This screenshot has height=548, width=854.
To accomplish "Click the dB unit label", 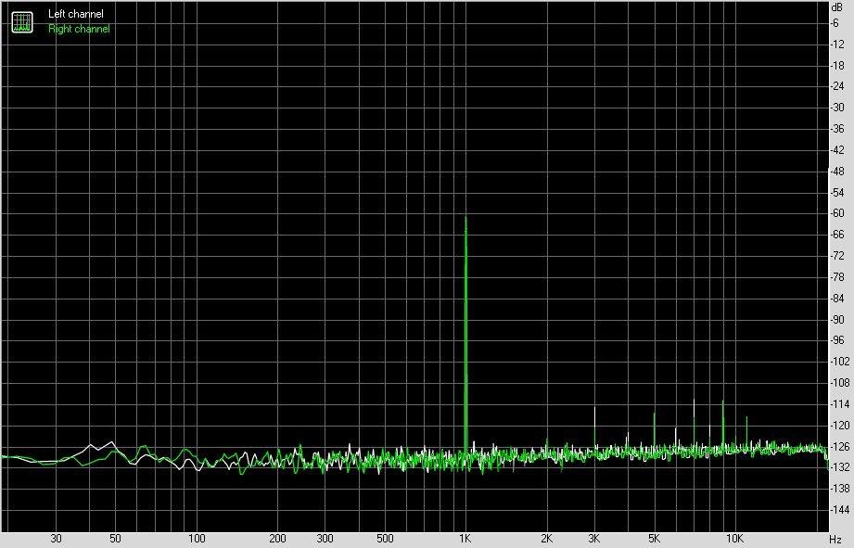I will click(x=836, y=7).
